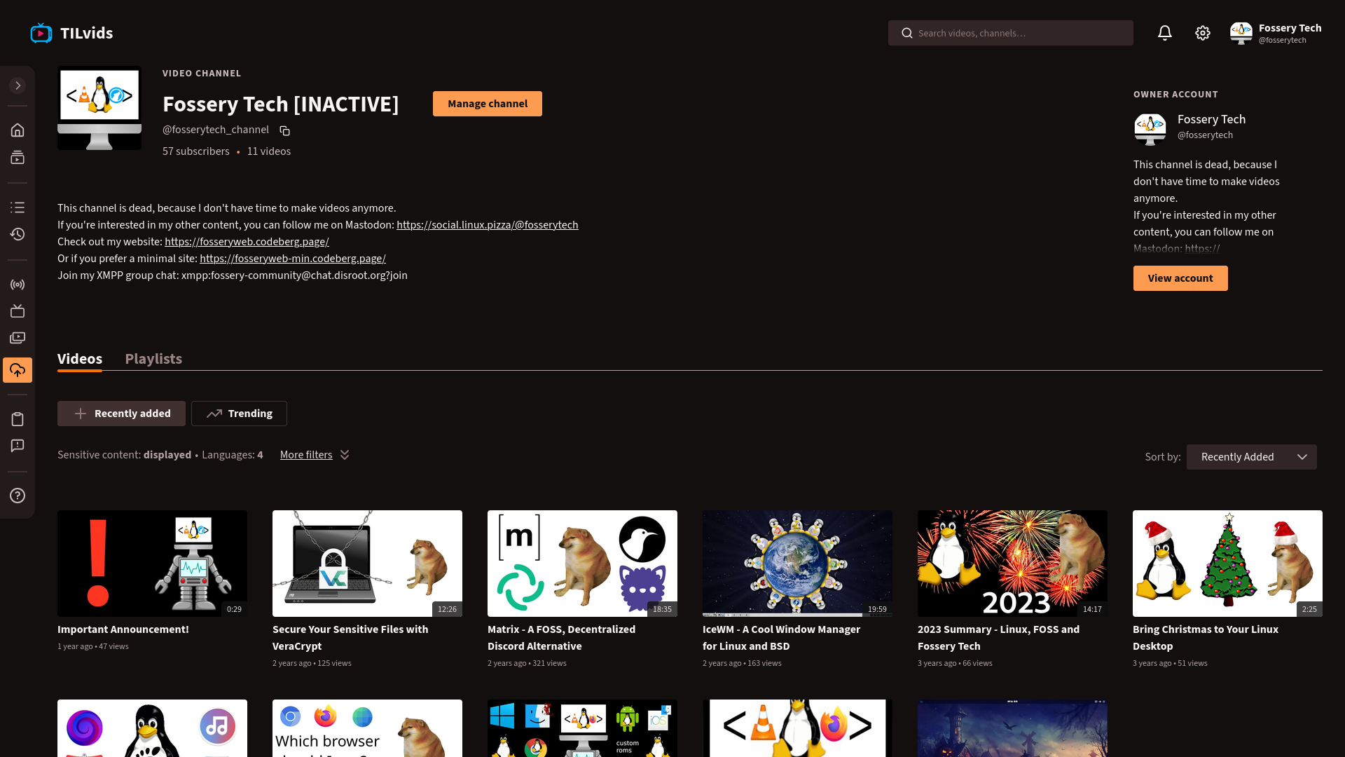Open video library icon in sidebar
The image size is (1345, 757).
point(18,338)
